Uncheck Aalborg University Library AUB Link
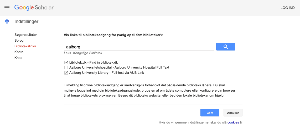Viewport: 300px width, 129px height. tap(66, 72)
